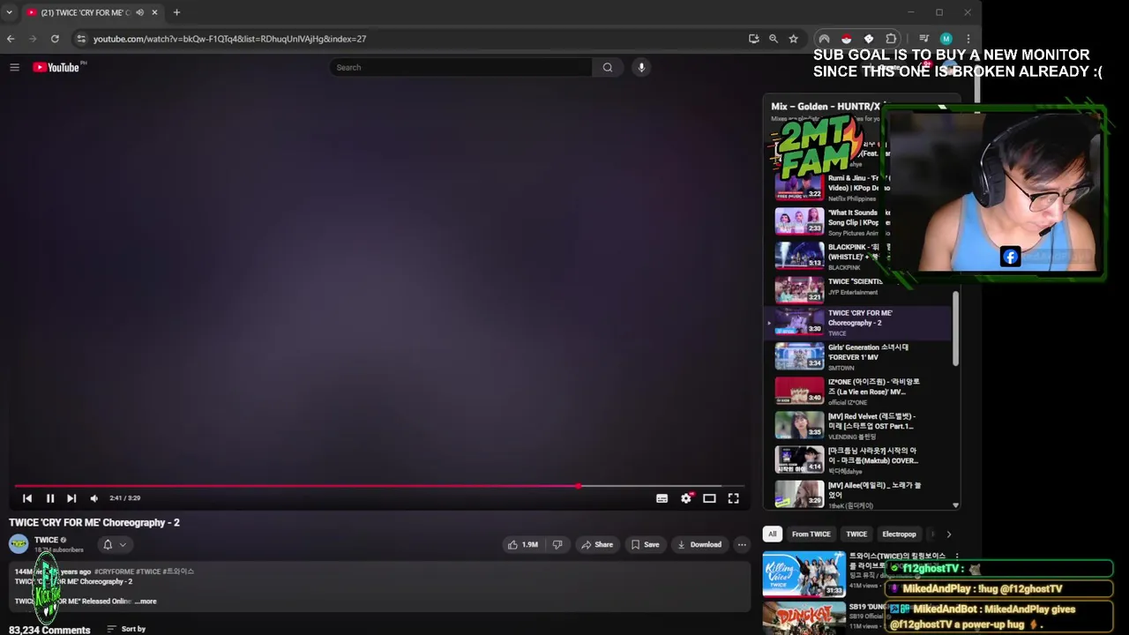Open the notification bell dropdown
The width and height of the screenshot is (1129, 635).
pyautogui.click(x=114, y=544)
